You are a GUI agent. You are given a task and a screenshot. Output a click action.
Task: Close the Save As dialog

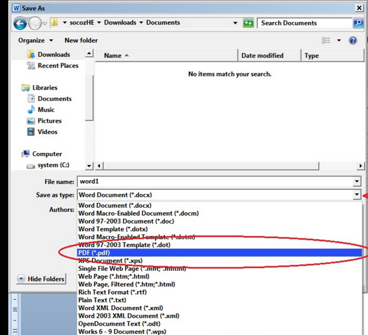359,8
